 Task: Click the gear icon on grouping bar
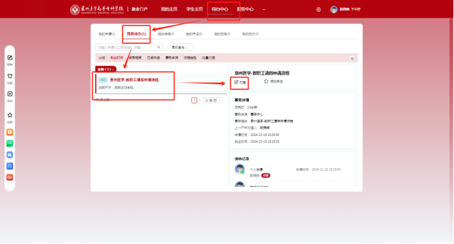click(x=352, y=58)
